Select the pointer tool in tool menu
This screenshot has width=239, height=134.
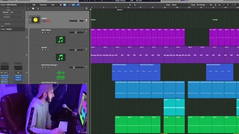[x=130, y=5]
